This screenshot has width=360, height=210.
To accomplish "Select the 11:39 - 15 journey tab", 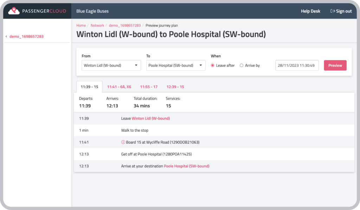I will pyautogui.click(x=89, y=87).
